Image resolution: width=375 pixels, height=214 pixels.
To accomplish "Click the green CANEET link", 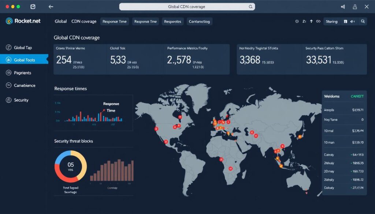I will [357, 96].
